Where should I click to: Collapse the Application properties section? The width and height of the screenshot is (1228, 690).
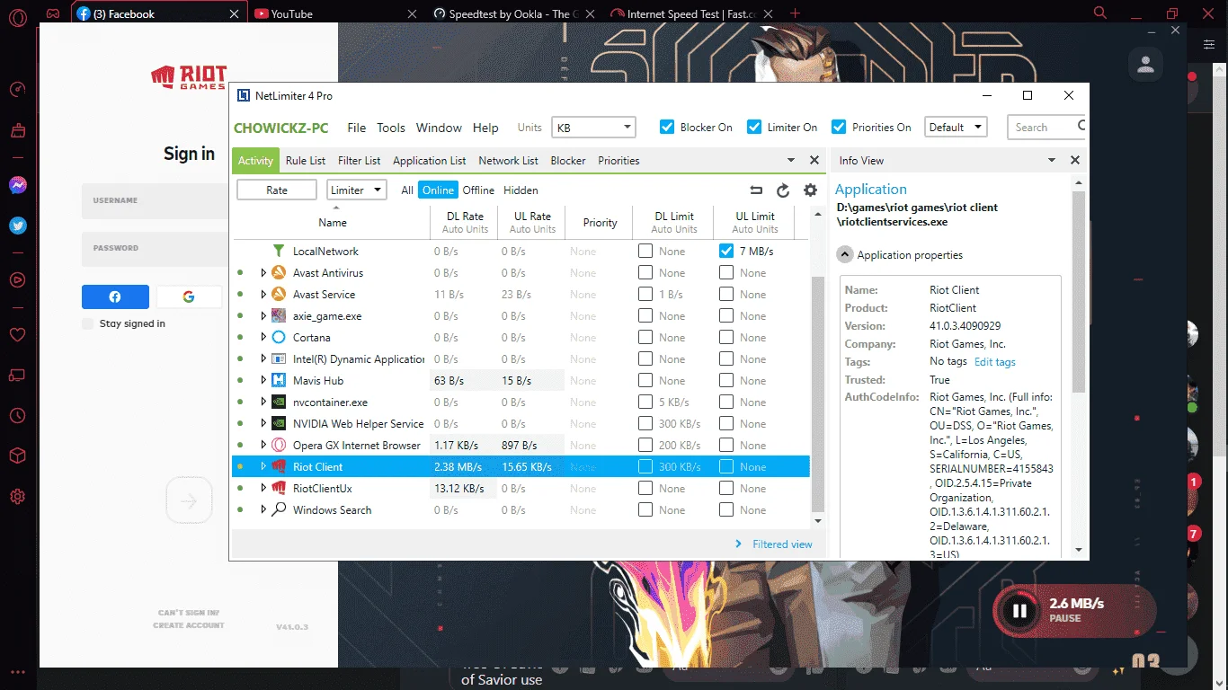tap(845, 255)
